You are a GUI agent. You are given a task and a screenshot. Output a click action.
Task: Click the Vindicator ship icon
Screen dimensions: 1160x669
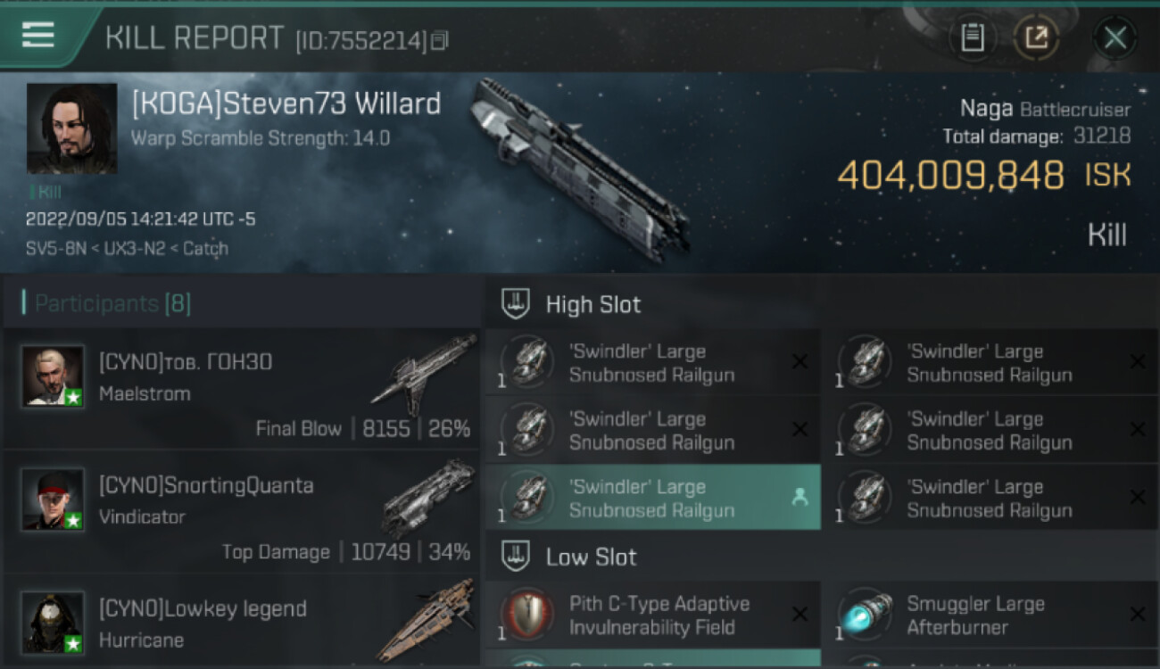click(x=428, y=499)
